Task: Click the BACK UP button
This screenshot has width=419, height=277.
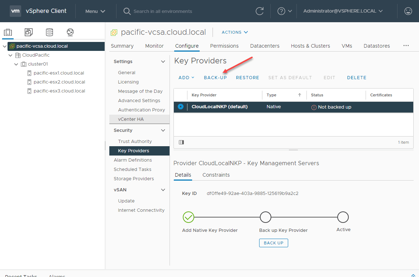Action: (x=273, y=243)
